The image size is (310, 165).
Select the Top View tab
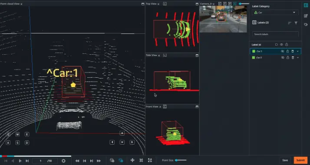click(x=151, y=4)
